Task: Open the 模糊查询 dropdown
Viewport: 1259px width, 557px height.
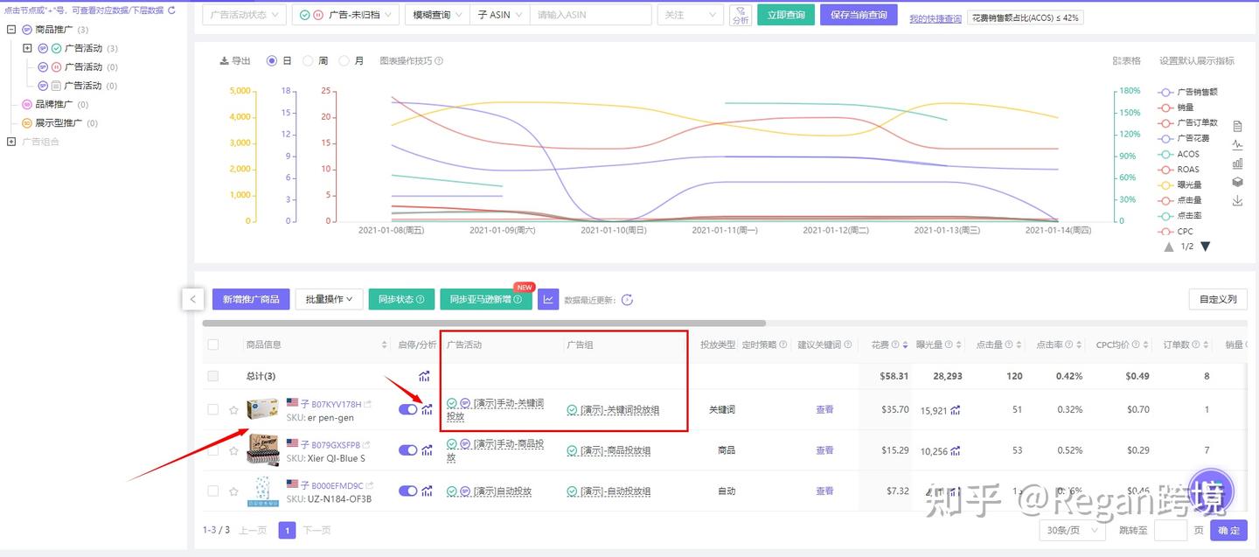Action: [437, 15]
